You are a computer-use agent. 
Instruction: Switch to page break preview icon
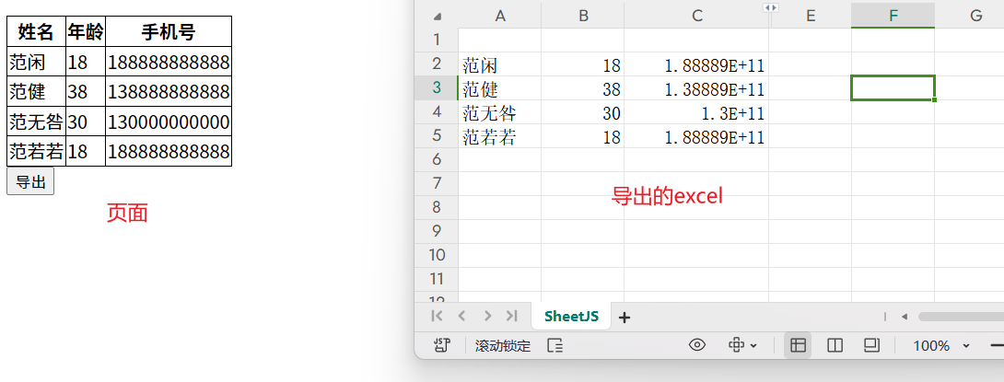[871, 345]
